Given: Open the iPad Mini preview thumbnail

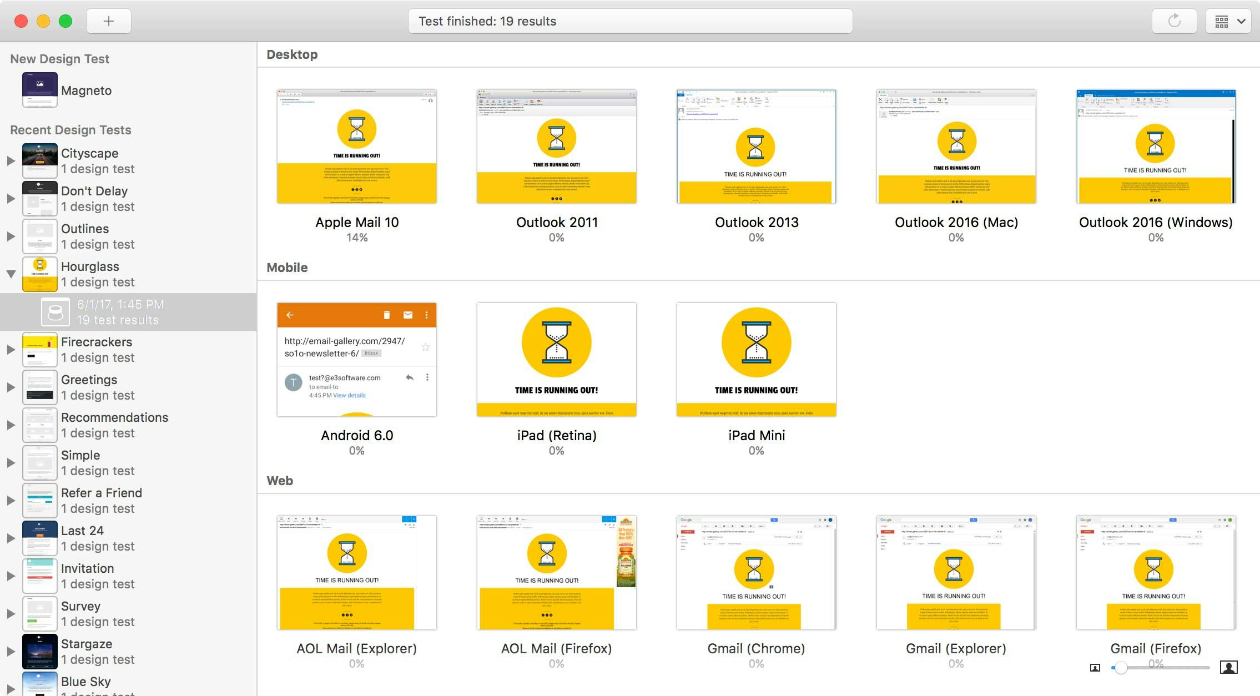Looking at the screenshot, I should (x=756, y=359).
